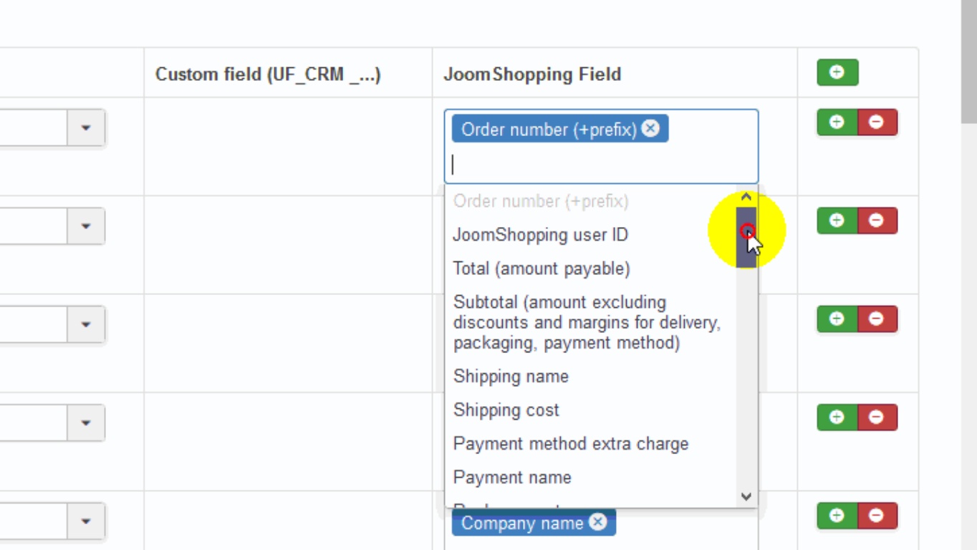Click the JoomShopping field search input
Screen dimensions: 977x550
point(600,165)
